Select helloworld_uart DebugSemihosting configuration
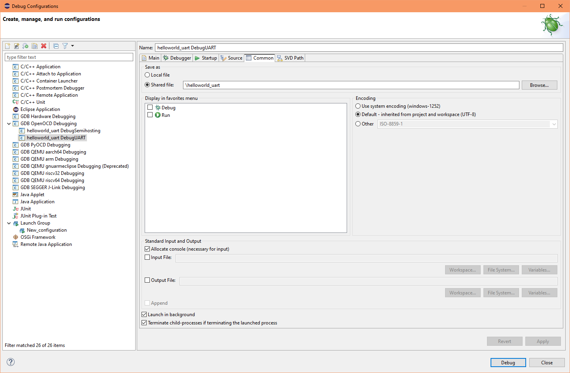Screen dimensions: 570x373 pyautogui.click(x=64, y=131)
